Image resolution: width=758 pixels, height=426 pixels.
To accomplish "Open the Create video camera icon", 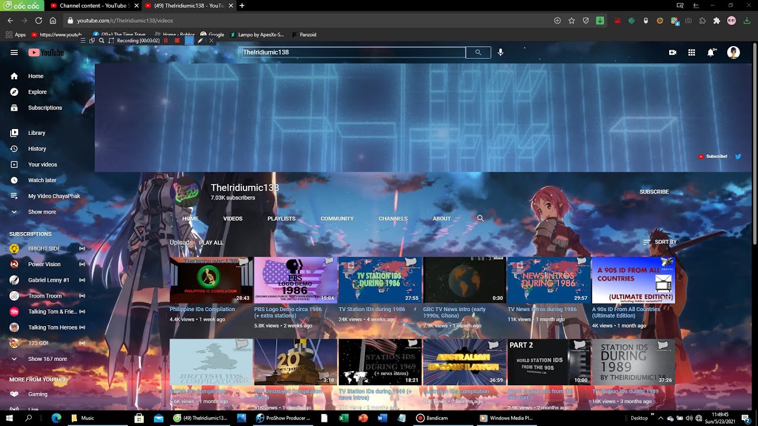I will pos(673,53).
